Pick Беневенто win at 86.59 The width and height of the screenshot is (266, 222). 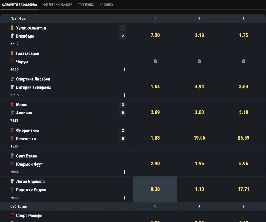(243, 138)
